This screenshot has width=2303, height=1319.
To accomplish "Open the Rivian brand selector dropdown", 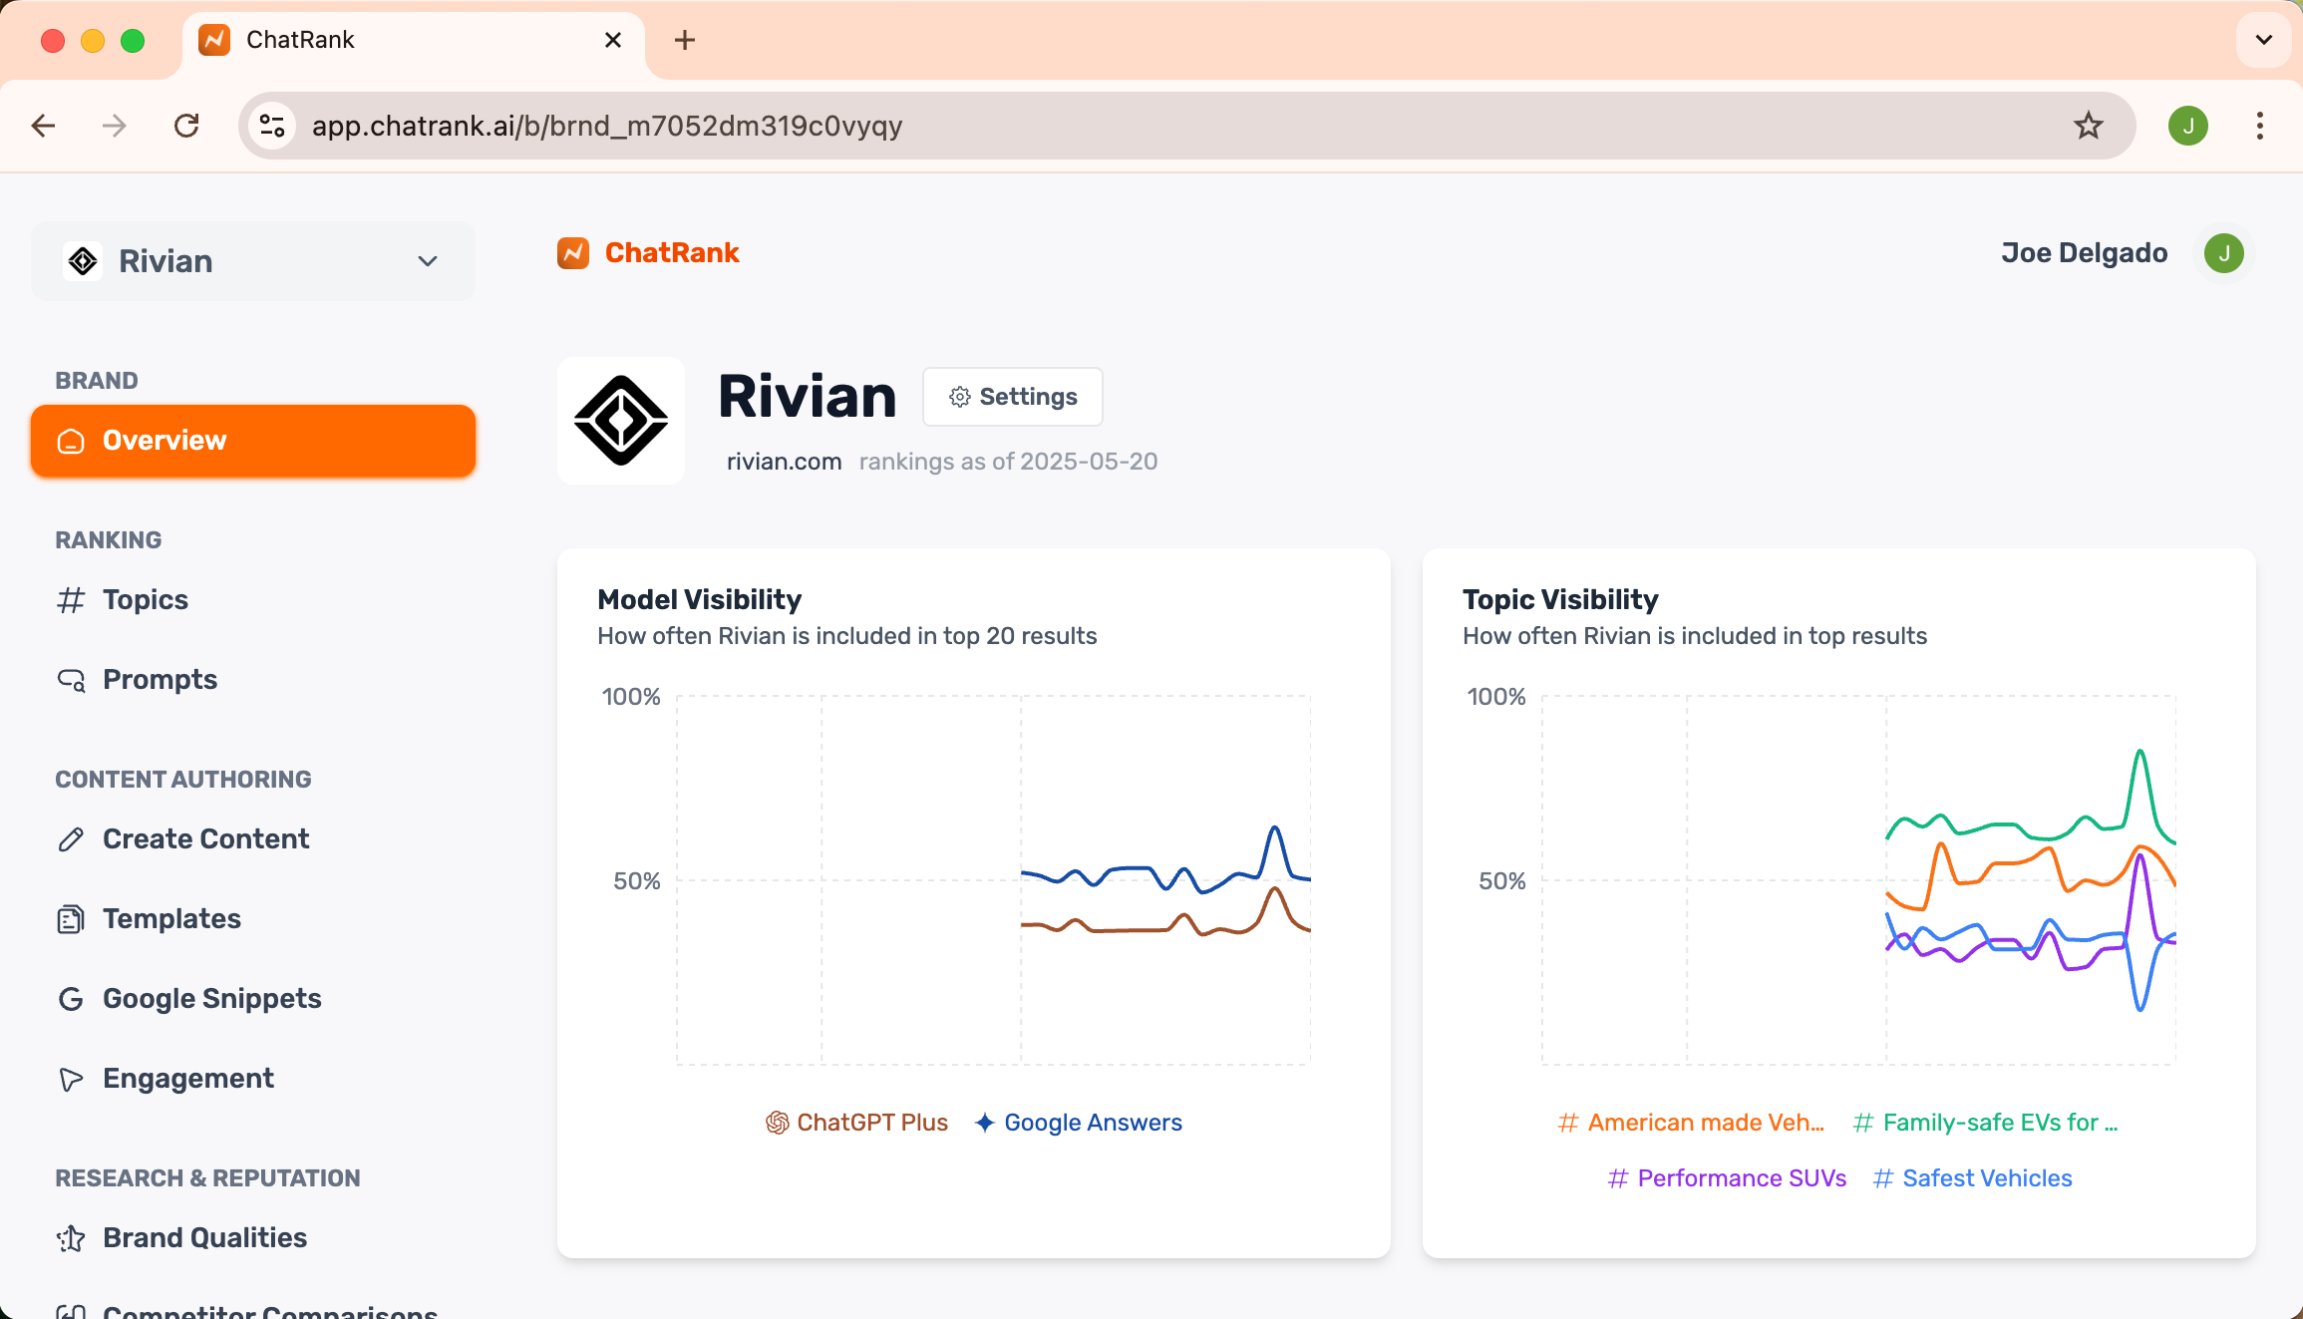I will (x=253, y=261).
